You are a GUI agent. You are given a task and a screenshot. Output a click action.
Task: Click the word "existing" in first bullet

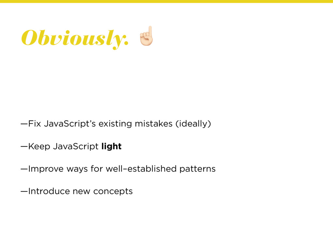(115, 124)
